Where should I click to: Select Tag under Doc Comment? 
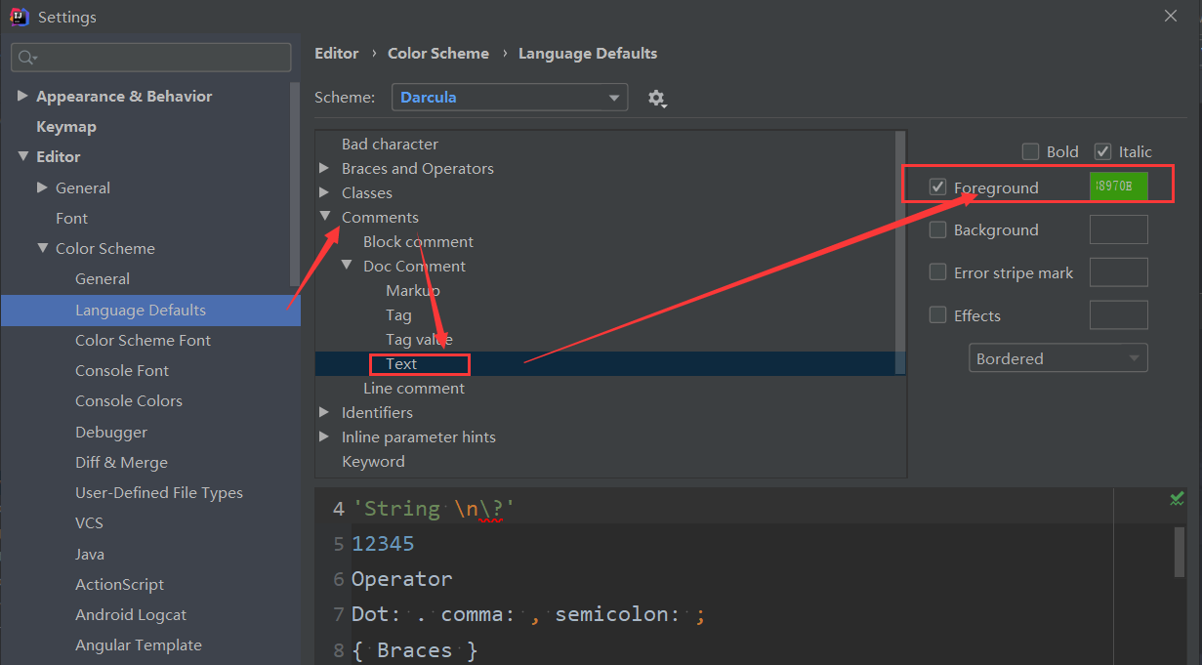tap(398, 314)
